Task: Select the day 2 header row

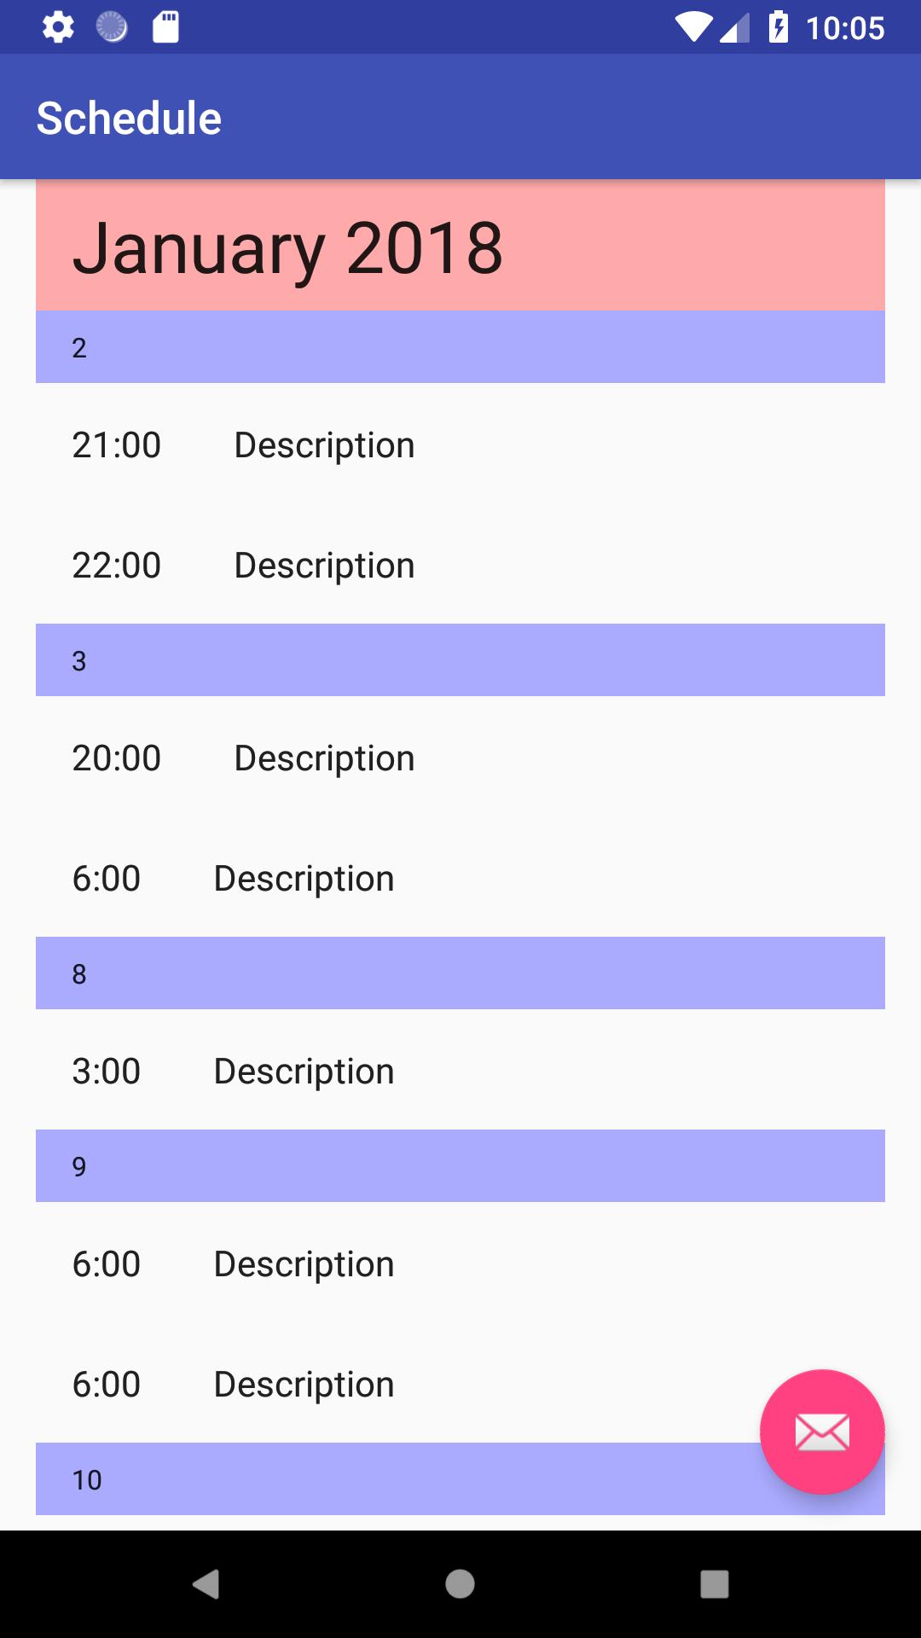Action: (460, 347)
